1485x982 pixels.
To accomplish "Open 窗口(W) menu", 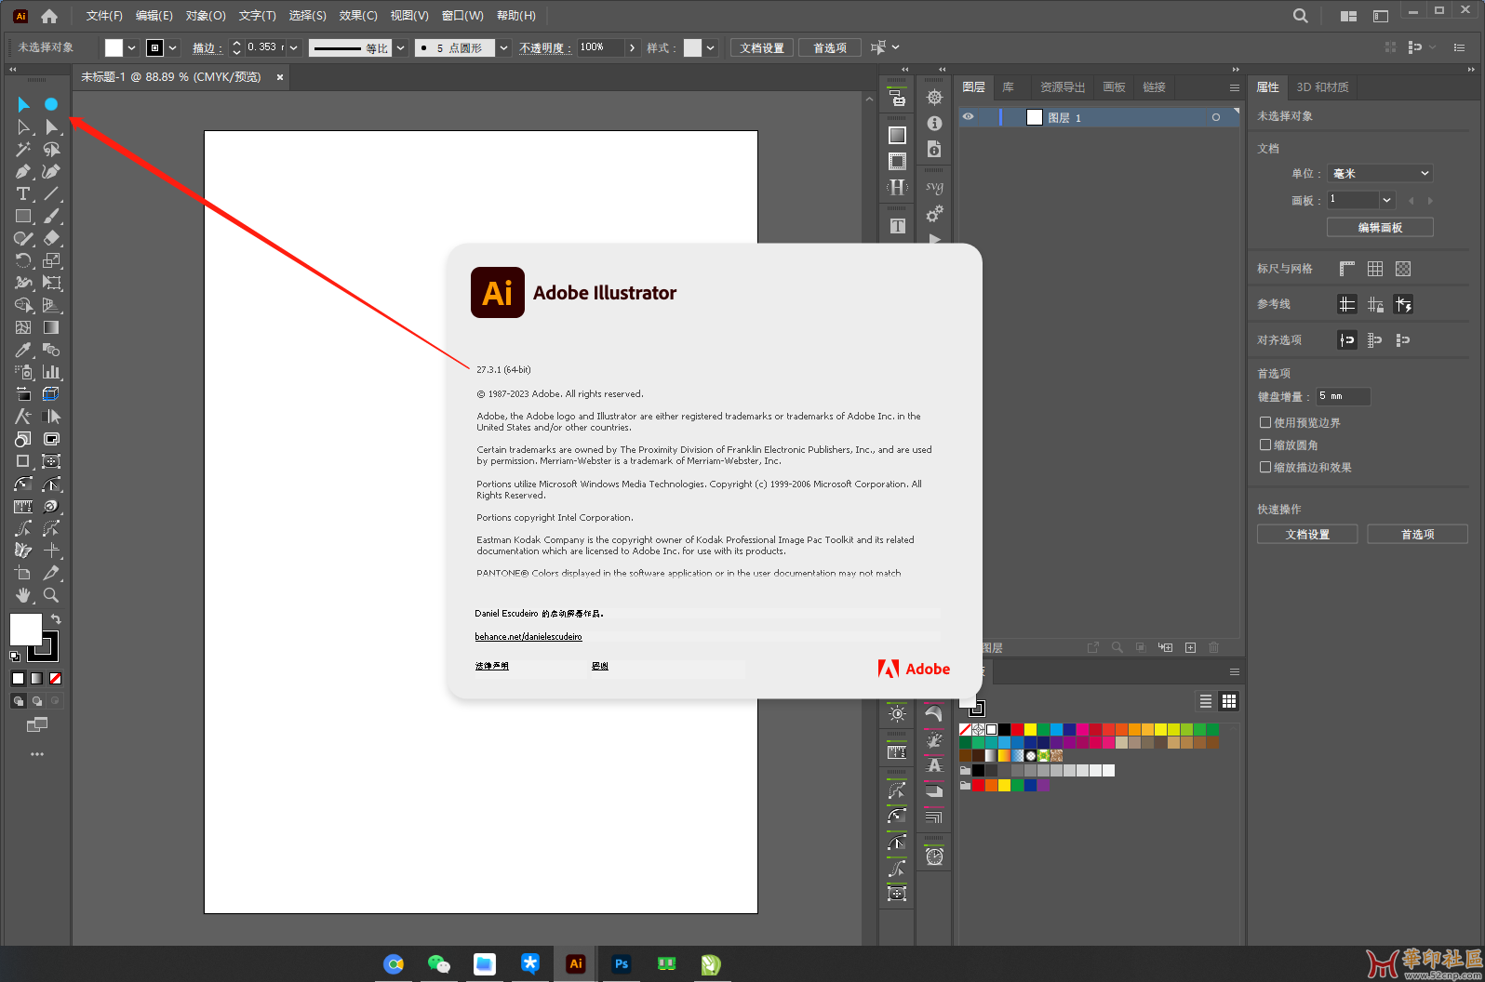I will (462, 16).
